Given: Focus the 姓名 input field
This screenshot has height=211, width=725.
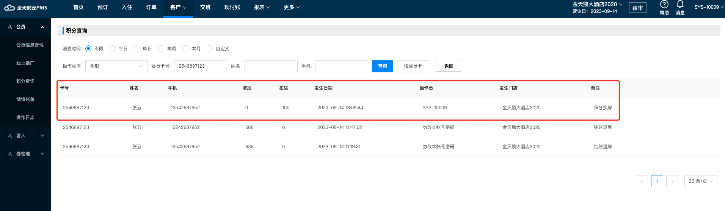Looking at the screenshot, I should [271, 66].
